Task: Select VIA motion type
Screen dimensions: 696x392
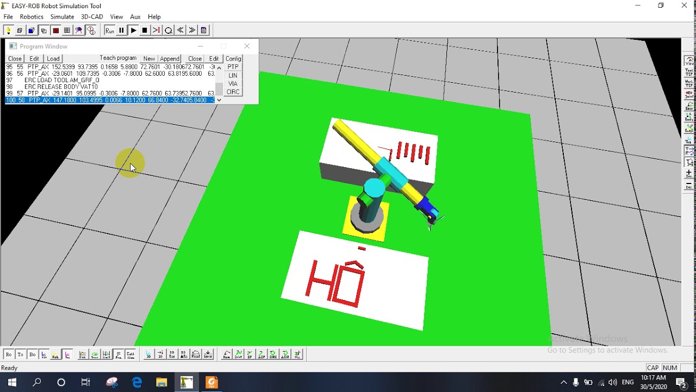Action: pos(233,84)
